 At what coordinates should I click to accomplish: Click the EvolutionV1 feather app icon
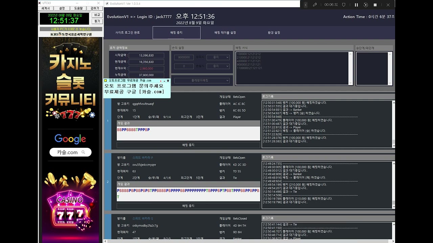pos(107,3)
